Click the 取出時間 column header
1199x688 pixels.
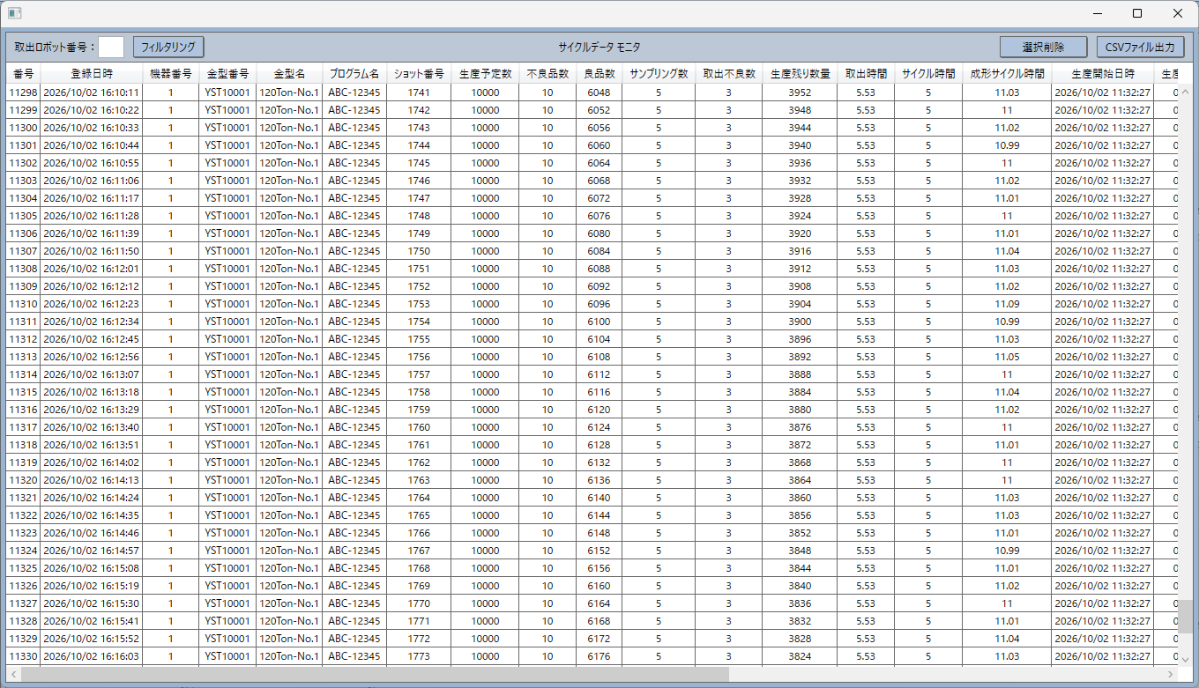[866, 74]
